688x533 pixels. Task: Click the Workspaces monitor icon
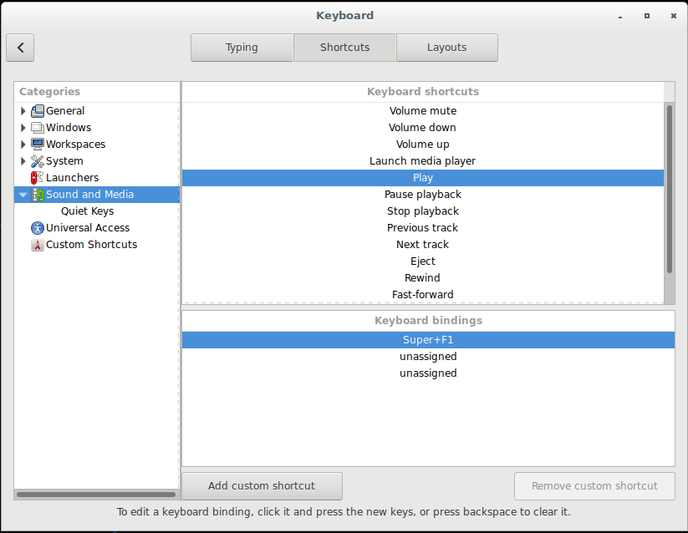[38, 145]
